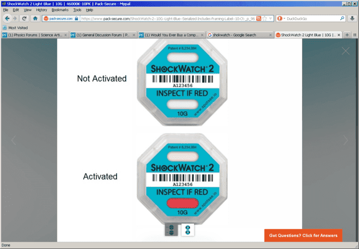Click the search magnifier icon
359x249 pixels.
pos(342,18)
